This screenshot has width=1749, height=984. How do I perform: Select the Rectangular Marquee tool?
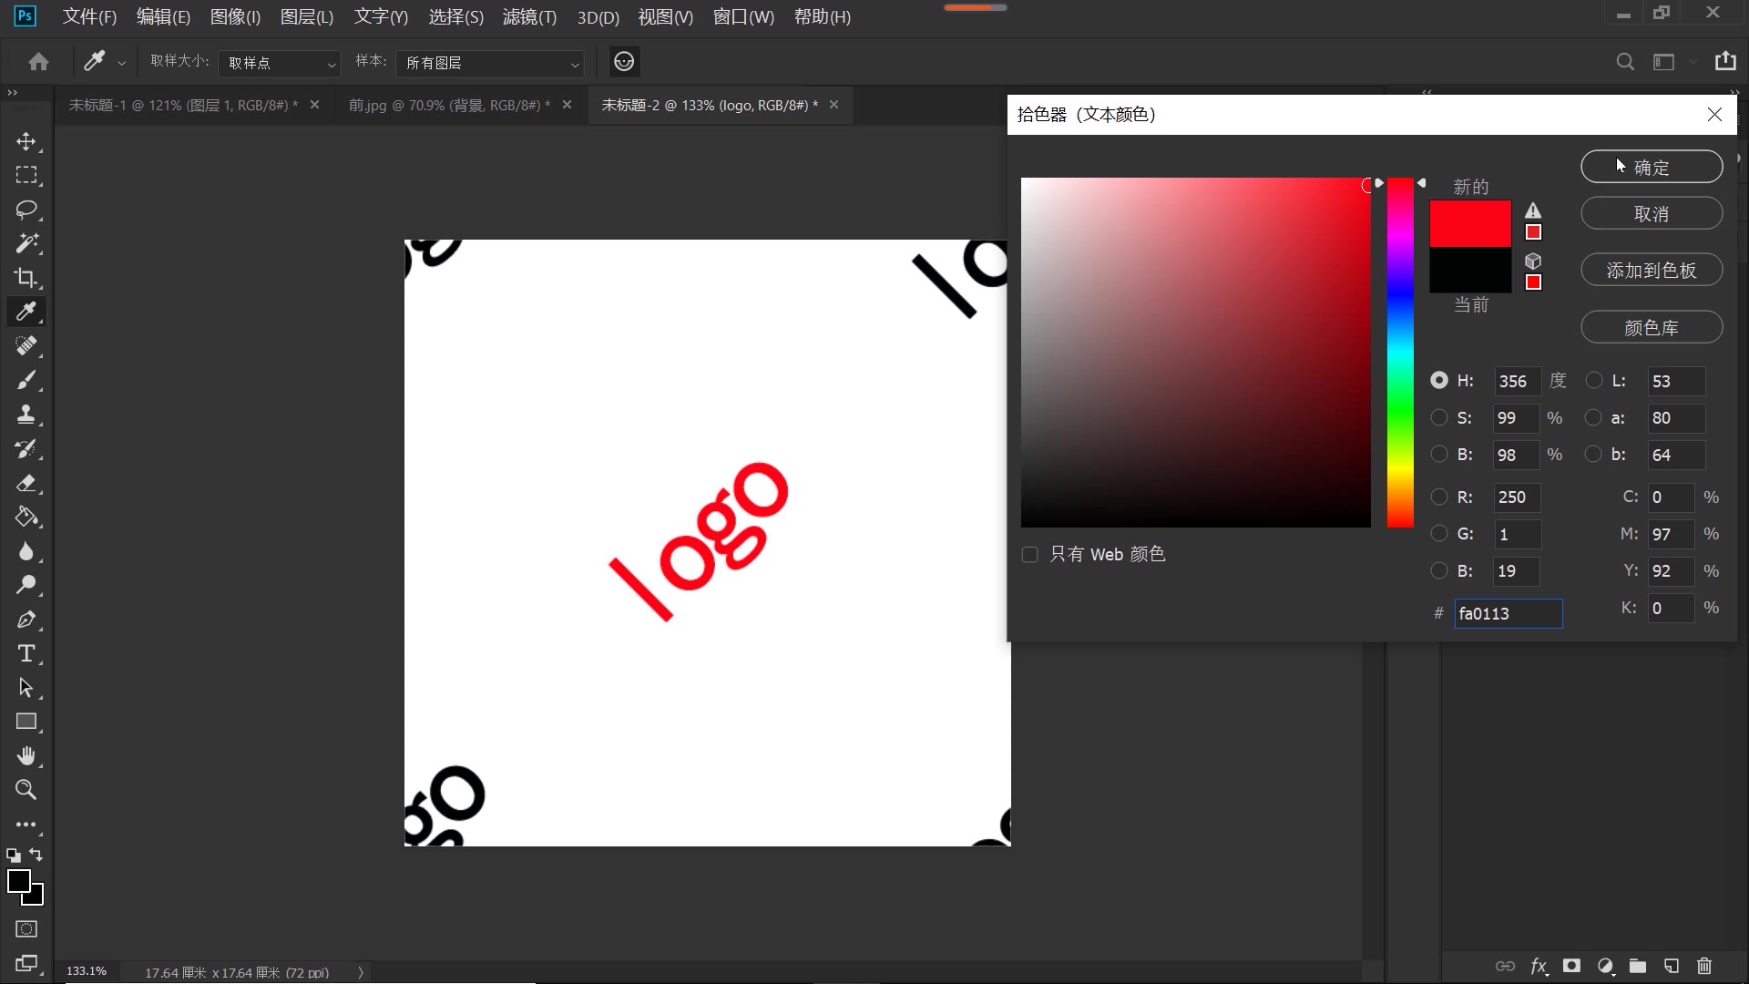27,175
